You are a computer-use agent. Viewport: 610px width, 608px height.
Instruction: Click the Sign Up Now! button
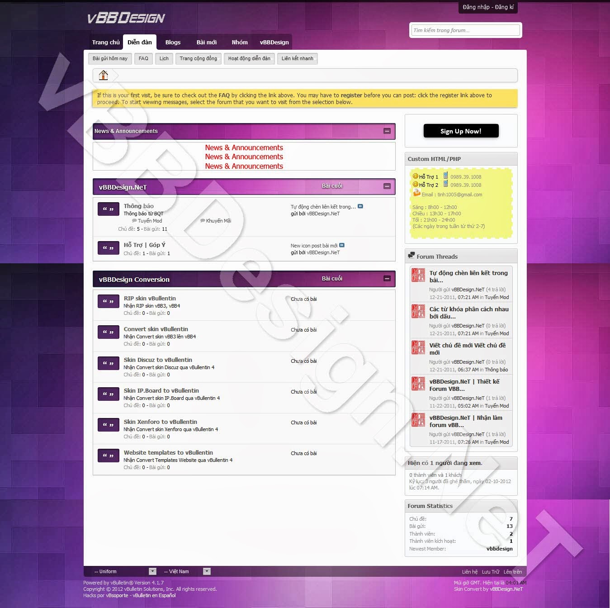click(x=461, y=131)
